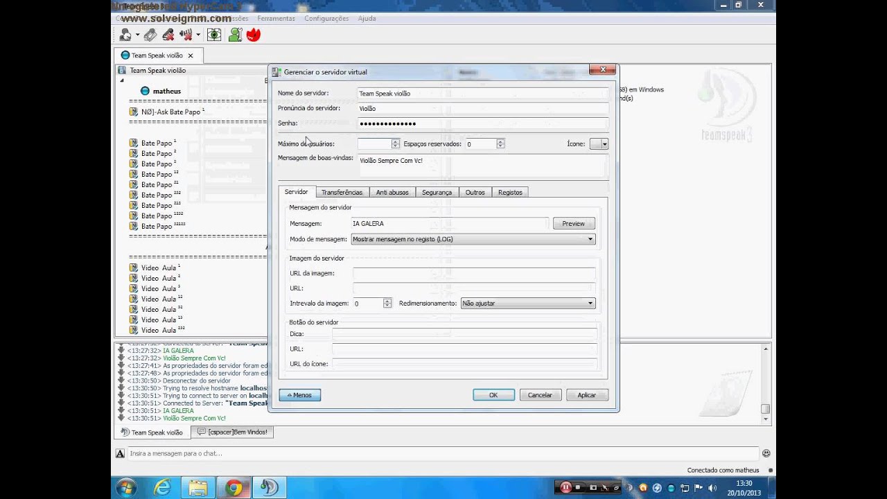Image resolution: width=887 pixels, height=499 pixels.
Task: Click the HyperCam pause recording button
Action: click(565, 487)
